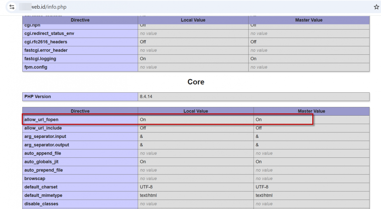381x209 pixels.
Task: Click the Core table Master Value header
Action: click(x=311, y=111)
